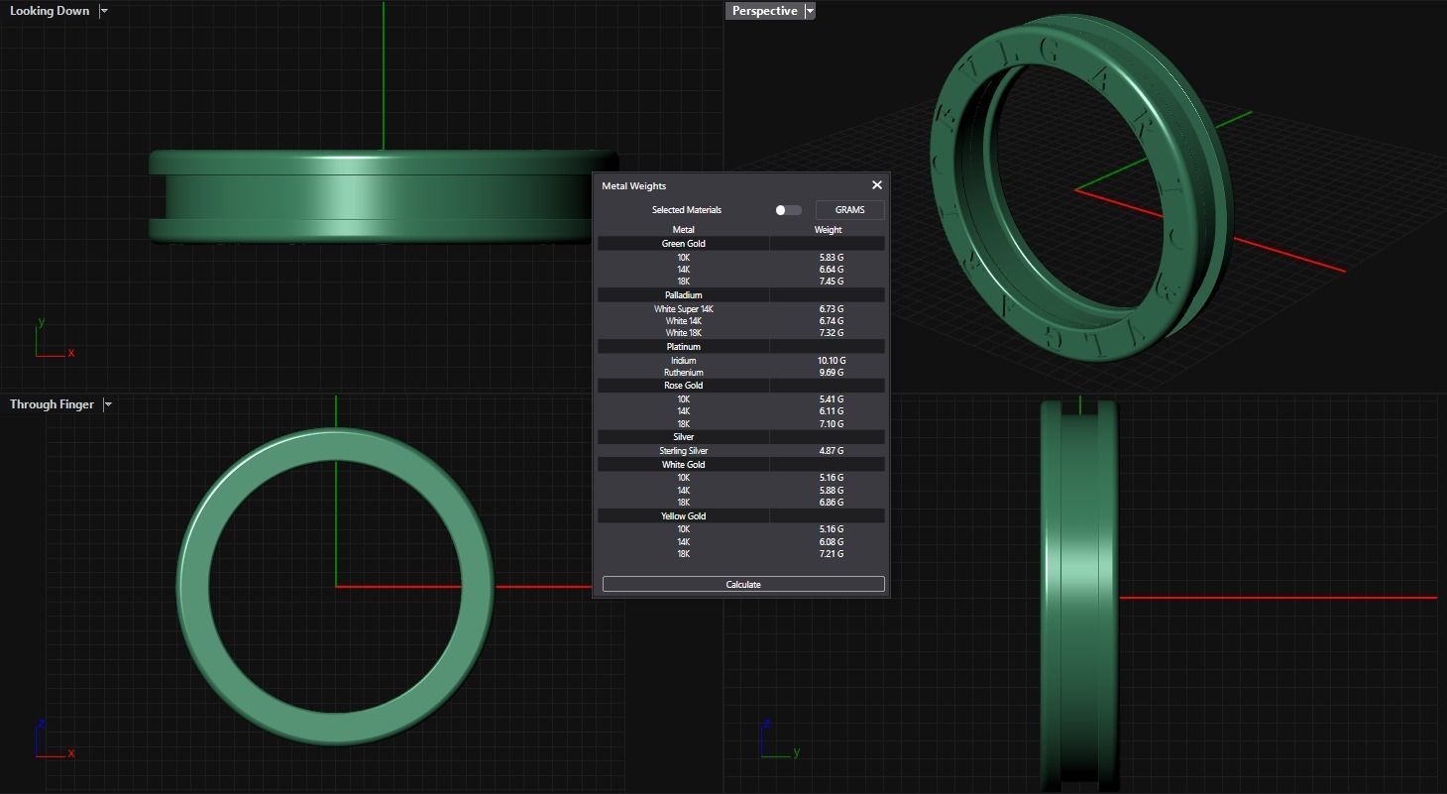Viewport: 1447px width, 794px height.
Task: Open the Looking Down viewport dropdown arrow
Action: click(x=104, y=11)
